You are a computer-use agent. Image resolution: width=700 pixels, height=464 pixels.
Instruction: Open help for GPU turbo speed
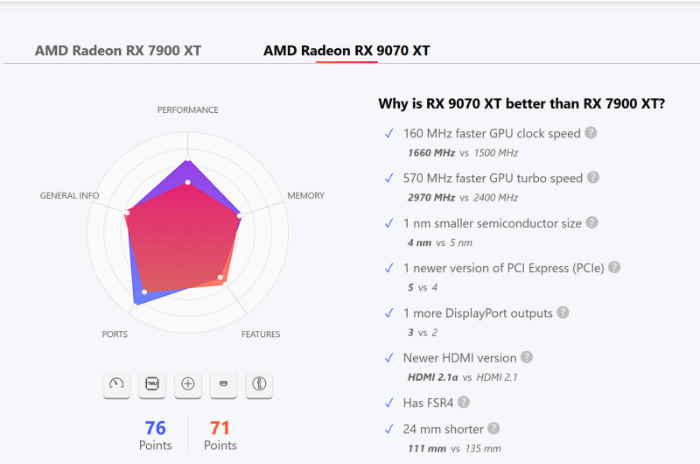click(593, 178)
